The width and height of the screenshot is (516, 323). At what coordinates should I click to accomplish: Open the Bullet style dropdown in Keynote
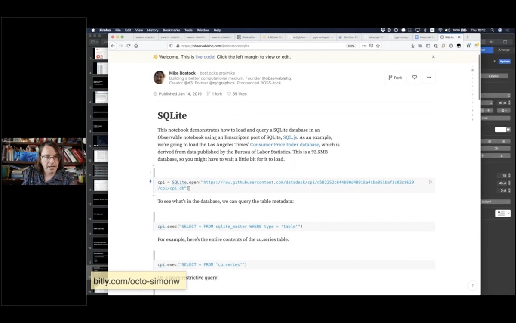pyautogui.click(x=495, y=202)
